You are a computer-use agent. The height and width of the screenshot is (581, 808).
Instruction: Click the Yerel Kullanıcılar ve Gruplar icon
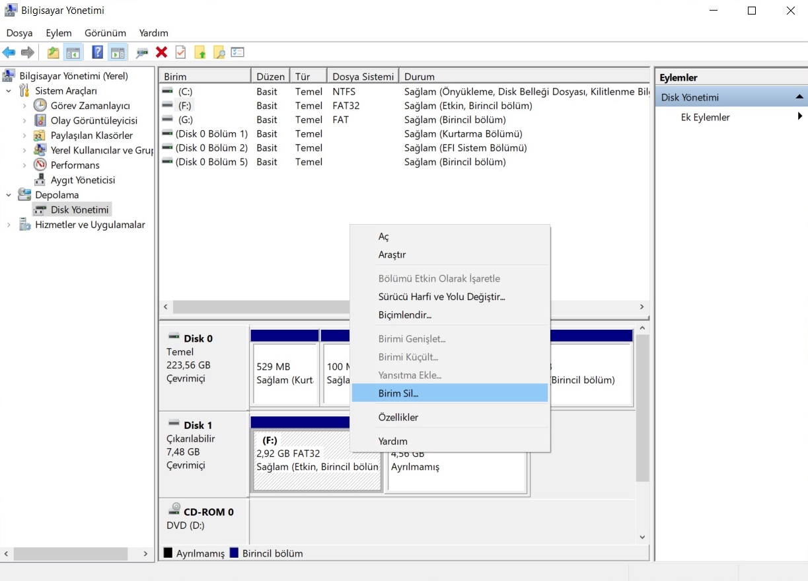40,150
